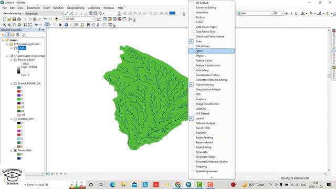The height and width of the screenshot is (189, 336).
Task: Click the TOC Options icon
Action: tap(24, 35)
